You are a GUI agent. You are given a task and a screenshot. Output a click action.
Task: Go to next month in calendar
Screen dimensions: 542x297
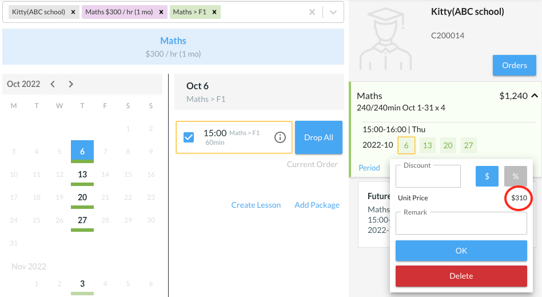(71, 84)
